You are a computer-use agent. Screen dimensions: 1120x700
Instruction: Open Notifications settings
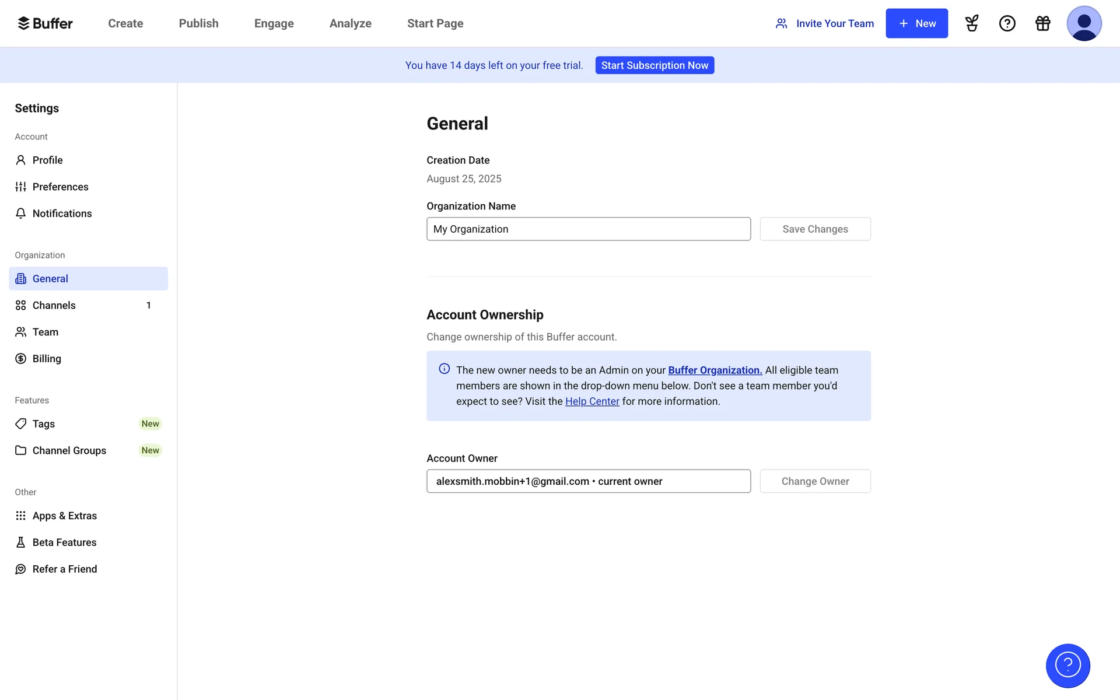point(62,213)
